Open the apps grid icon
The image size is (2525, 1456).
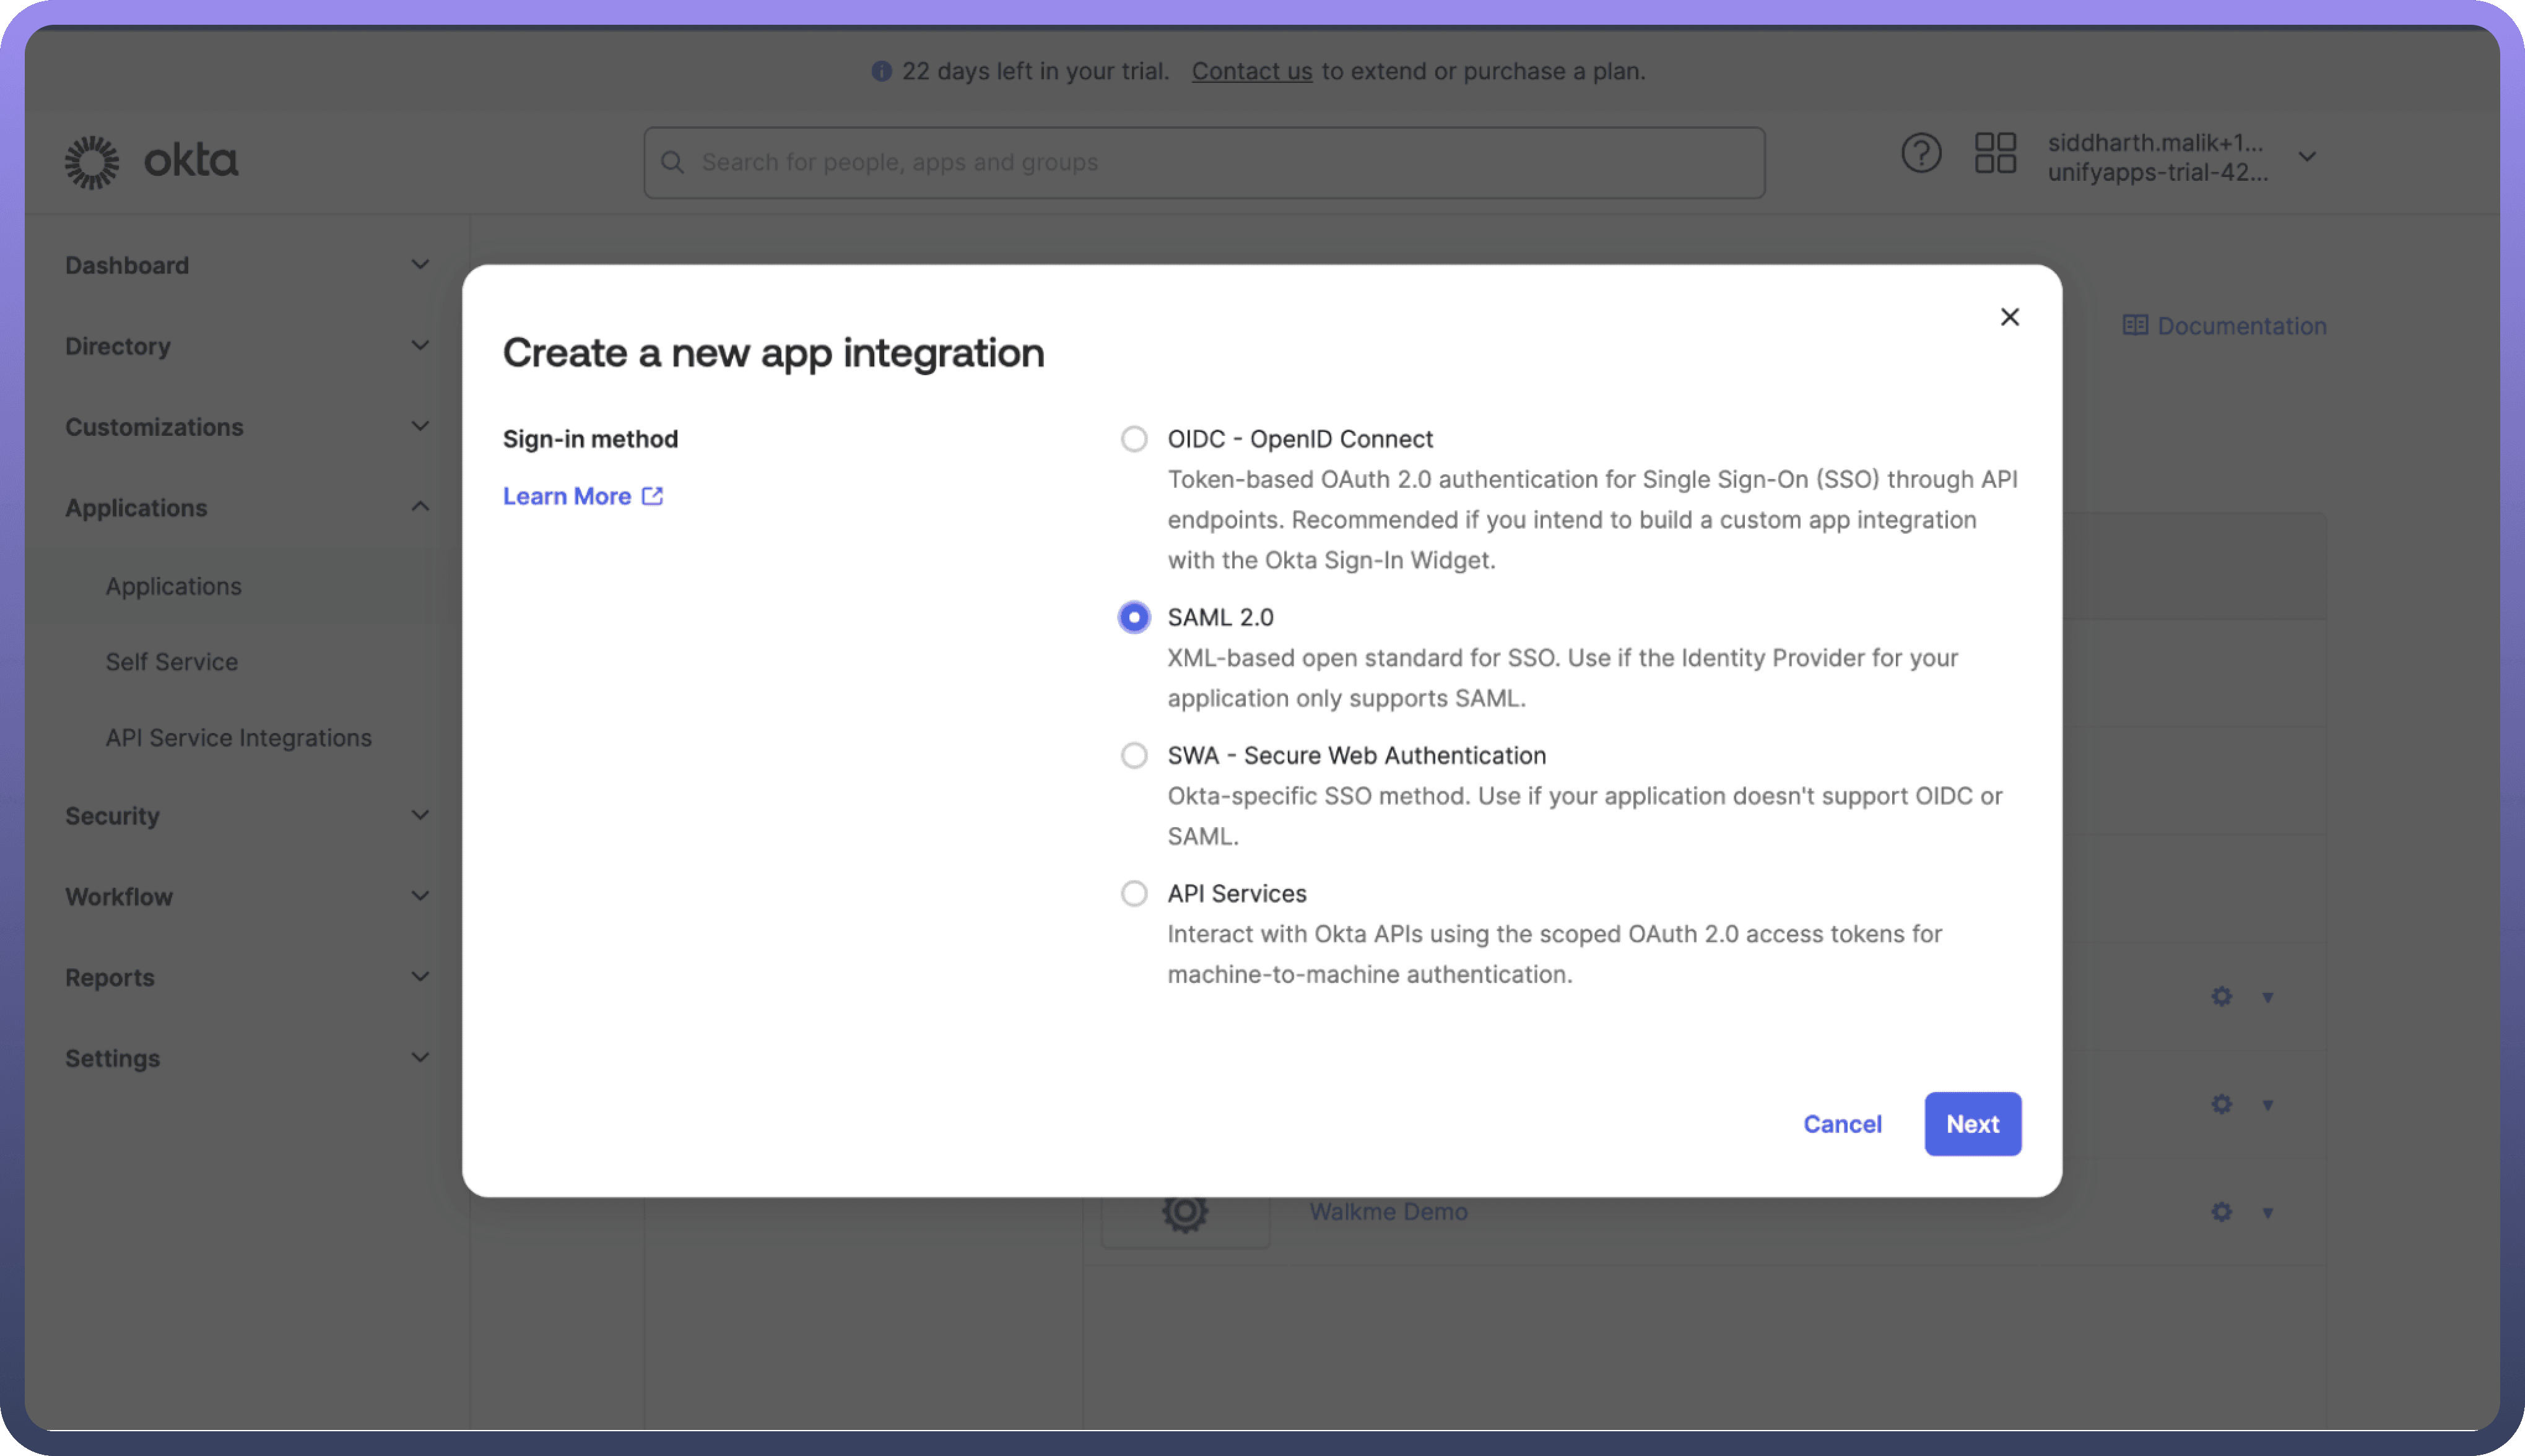tap(1995, 153)
